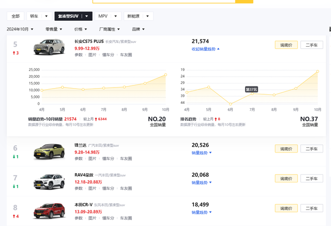
Task: Open 车友圈 for 长安CS75 PLUS
Action: click(x=126, y=55)
